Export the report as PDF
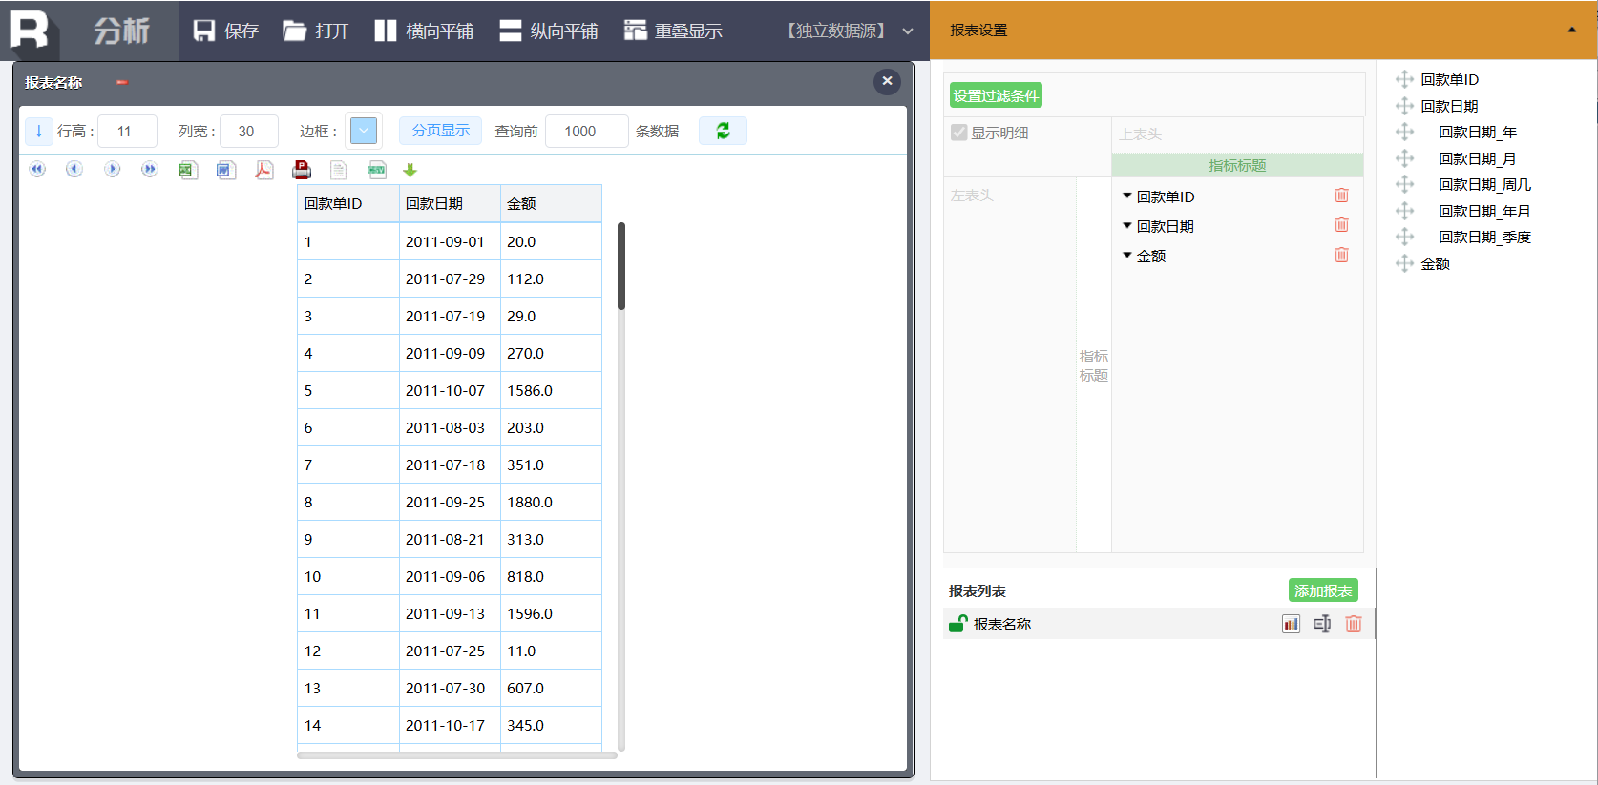Screen dimensions: 1598x785 [x=263, y=170]
